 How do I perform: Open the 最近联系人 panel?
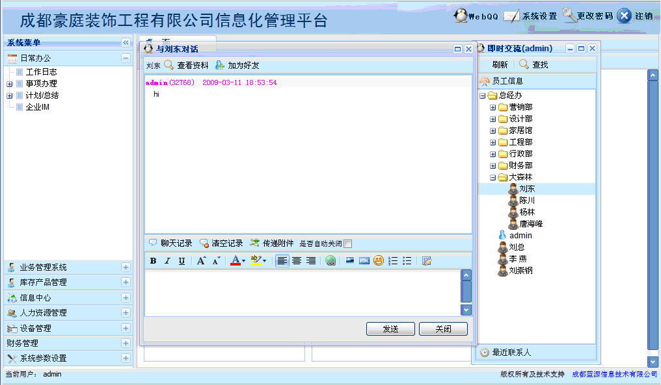(x=511, y=353)
